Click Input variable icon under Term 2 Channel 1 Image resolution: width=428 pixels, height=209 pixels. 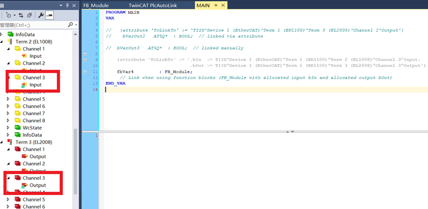[25, 56]
